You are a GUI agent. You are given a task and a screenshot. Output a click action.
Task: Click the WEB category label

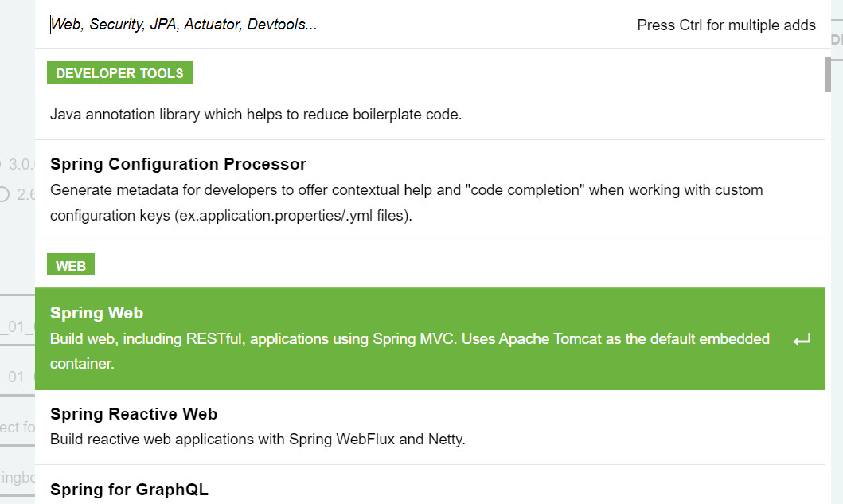click(x=70, y=265)
